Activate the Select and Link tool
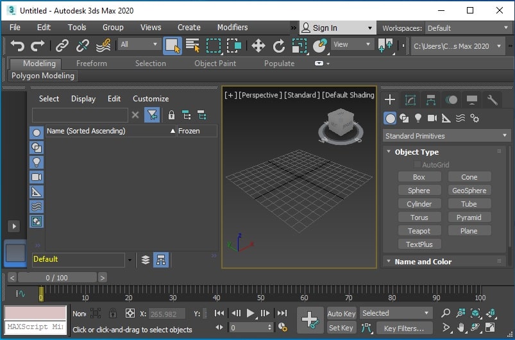515x340 pixels. 62,46
